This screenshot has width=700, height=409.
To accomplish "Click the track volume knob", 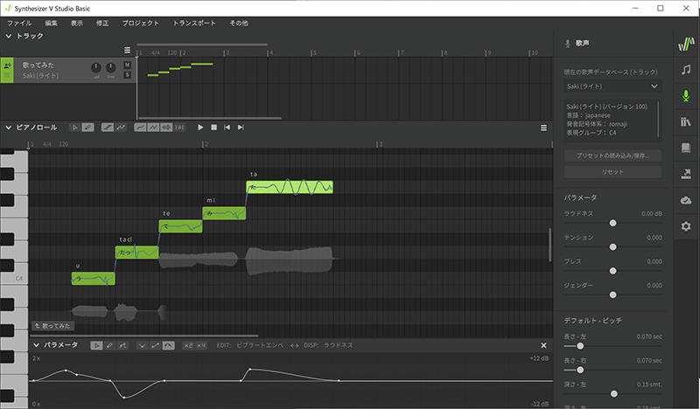I will click(x=96, y=67).
